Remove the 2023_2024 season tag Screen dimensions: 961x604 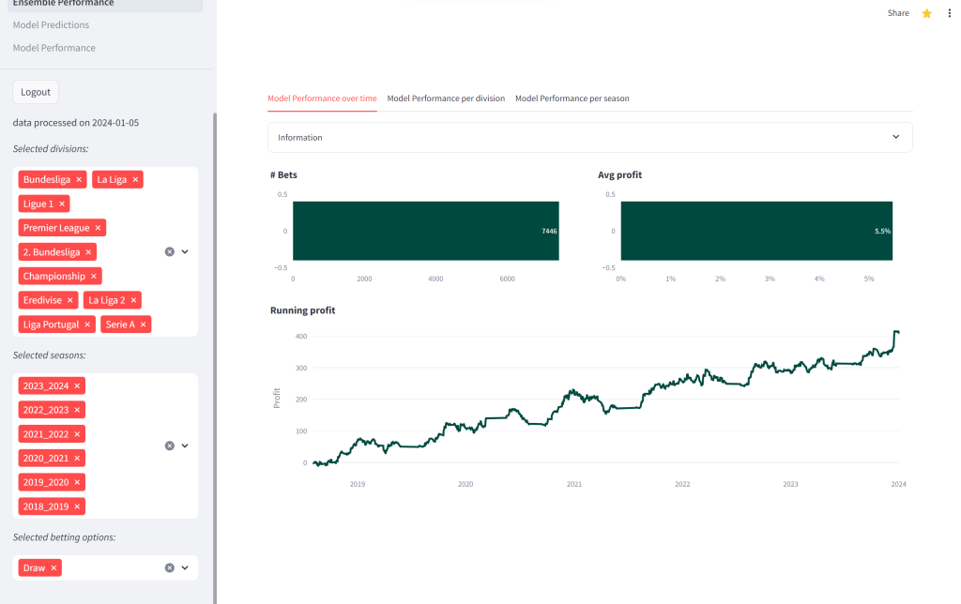(x=78, y=385)
